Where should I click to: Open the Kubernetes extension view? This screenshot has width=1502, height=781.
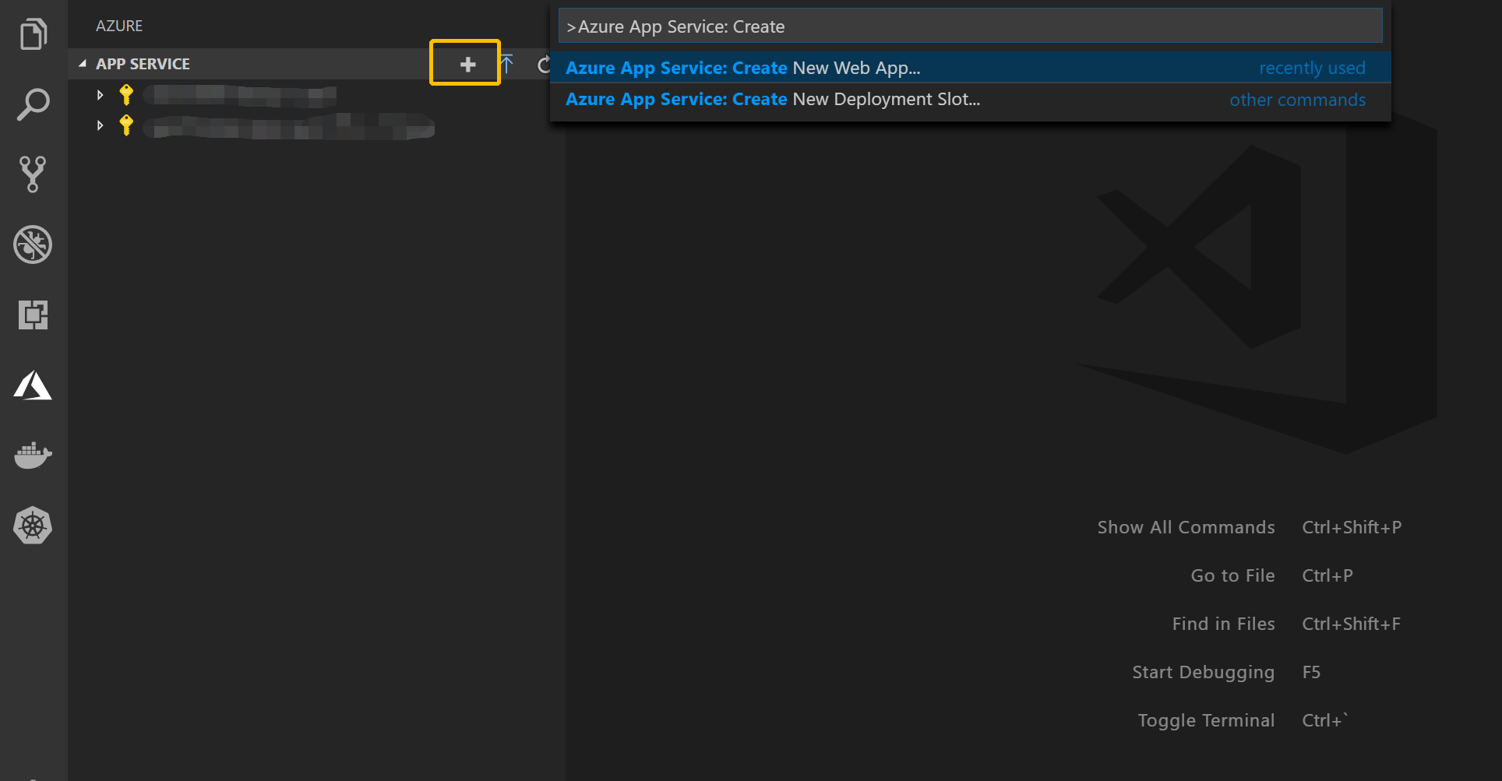32,525
